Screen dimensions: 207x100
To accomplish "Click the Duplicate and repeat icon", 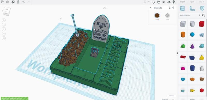I will 13,2.
